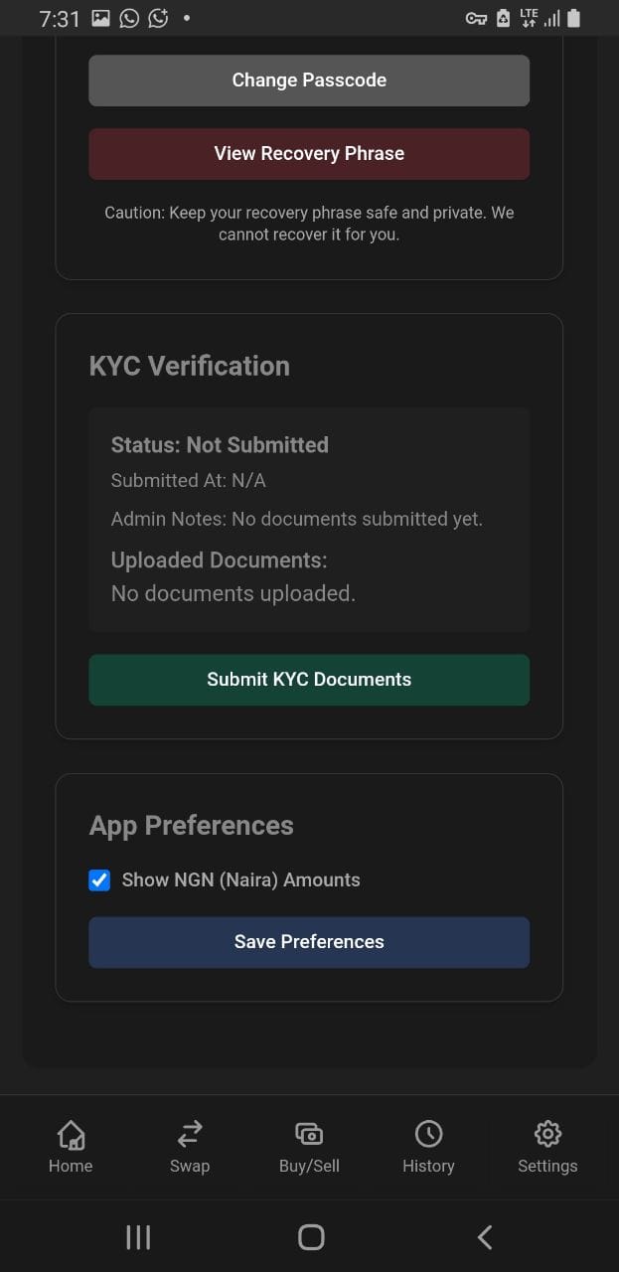This screenshot has height=1272, width=619.
Task: Tap the WhatsApp notification icon in status bar
Action: (129, 18)
